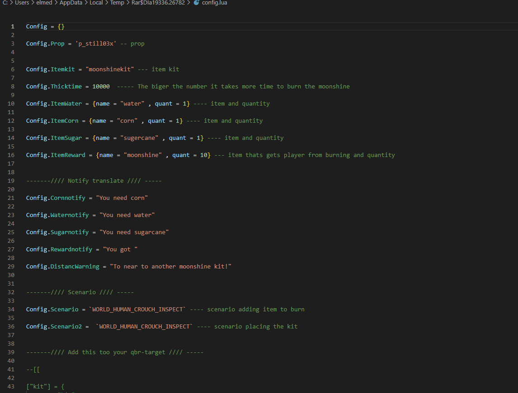Click the 10000 Thicktime value
This screenshot has width=518, height=393.
coord(101,86)
